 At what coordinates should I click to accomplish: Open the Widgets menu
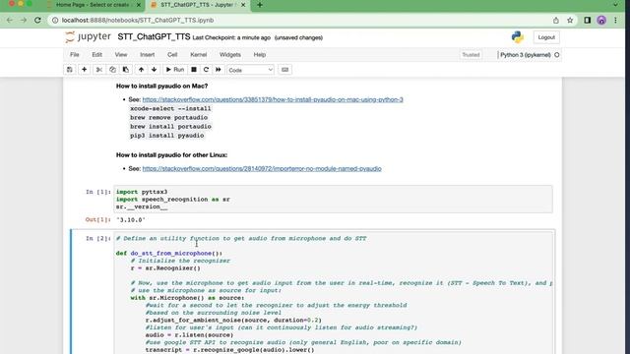tap(229, 55)
